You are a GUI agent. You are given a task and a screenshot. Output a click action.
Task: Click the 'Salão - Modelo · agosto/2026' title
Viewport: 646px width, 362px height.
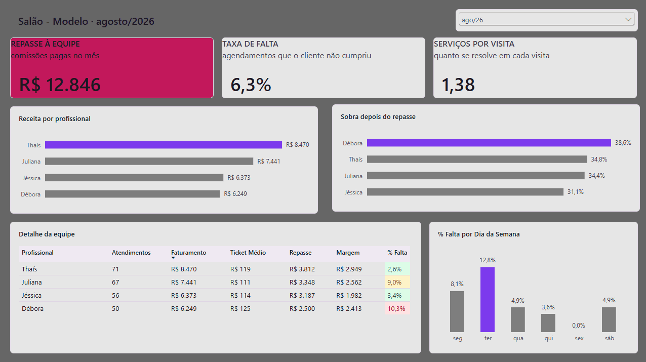click(86, 21)
